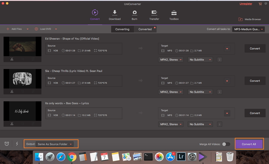Open No Subtitle dropdown for Ed Sheeran
Screen dimensions: 269x164
point(200,60)
